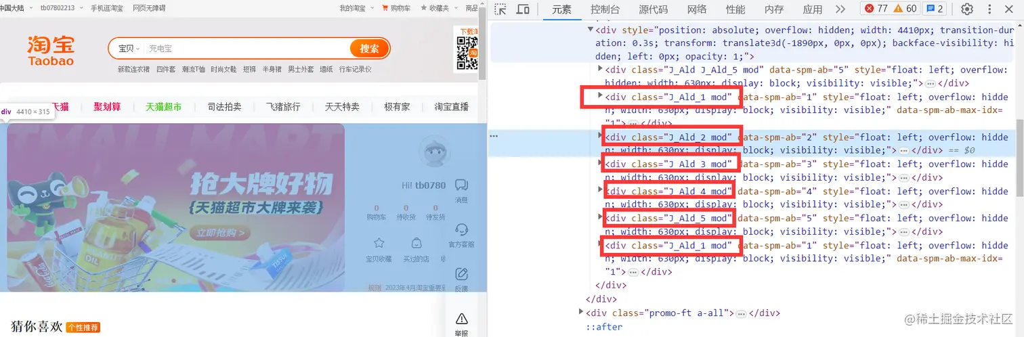Switch to the 性能 Performance tab
This screenshot has height=337, width=1024.
(x=735, y=9)
